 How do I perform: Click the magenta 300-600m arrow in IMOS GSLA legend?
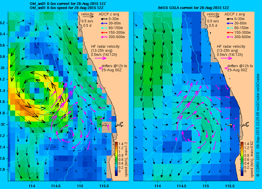click(230, 37)
